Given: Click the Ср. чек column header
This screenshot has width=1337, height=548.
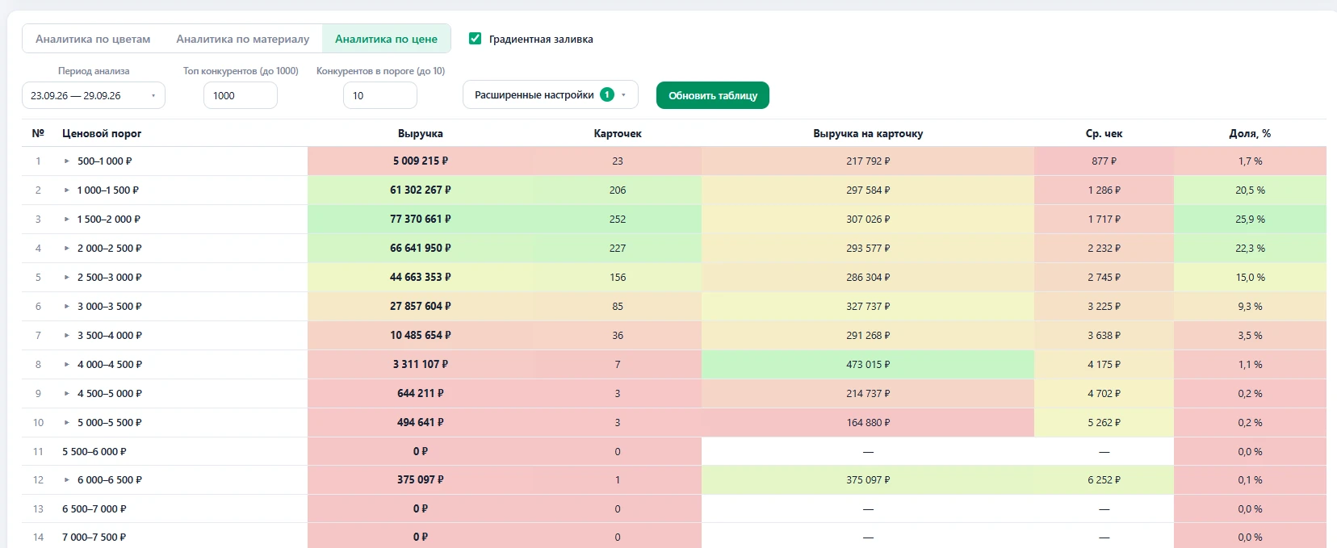Looking at the screenshot, I should 1104,133.
